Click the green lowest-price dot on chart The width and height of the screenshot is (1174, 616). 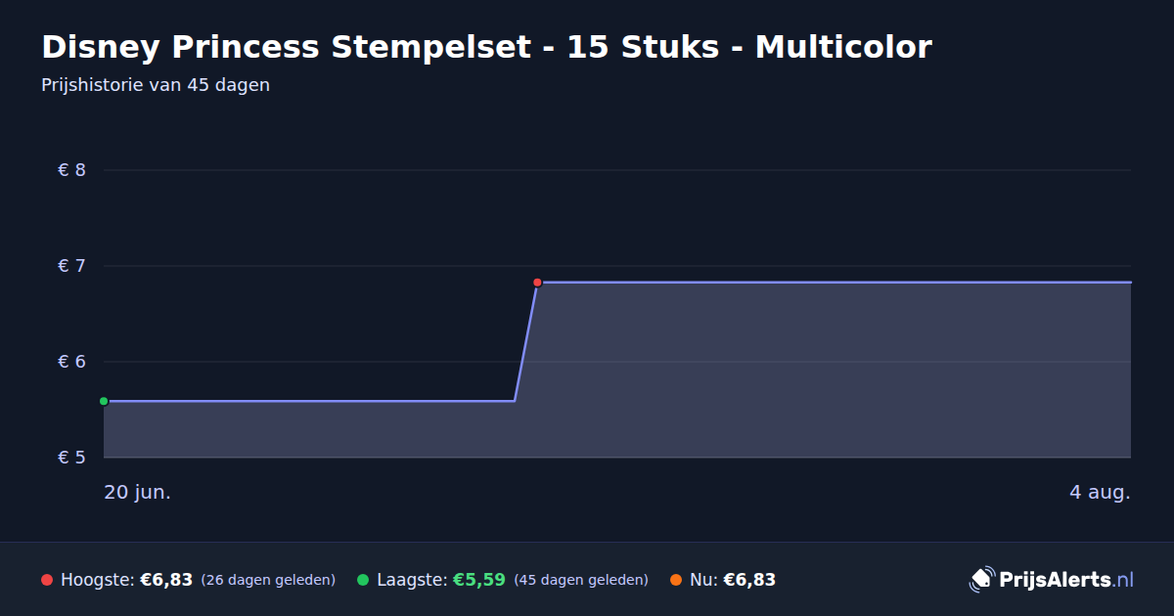[x=104, y=401]
